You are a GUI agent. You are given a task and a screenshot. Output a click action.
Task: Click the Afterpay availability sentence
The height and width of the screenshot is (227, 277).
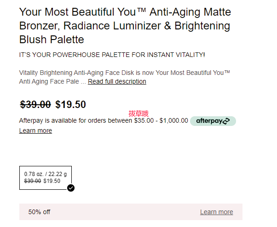coord(104,121)
